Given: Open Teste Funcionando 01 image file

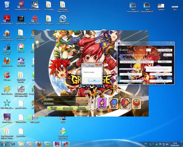Looking at the screenshot, I should [x=133, y=7].
